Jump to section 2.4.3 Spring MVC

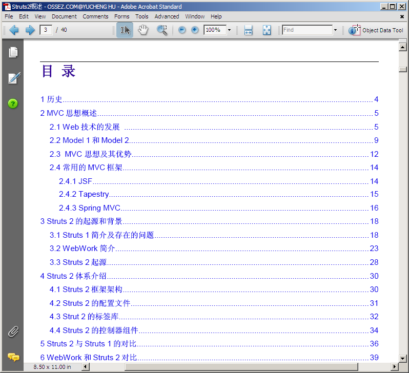[x=90, y=208]
